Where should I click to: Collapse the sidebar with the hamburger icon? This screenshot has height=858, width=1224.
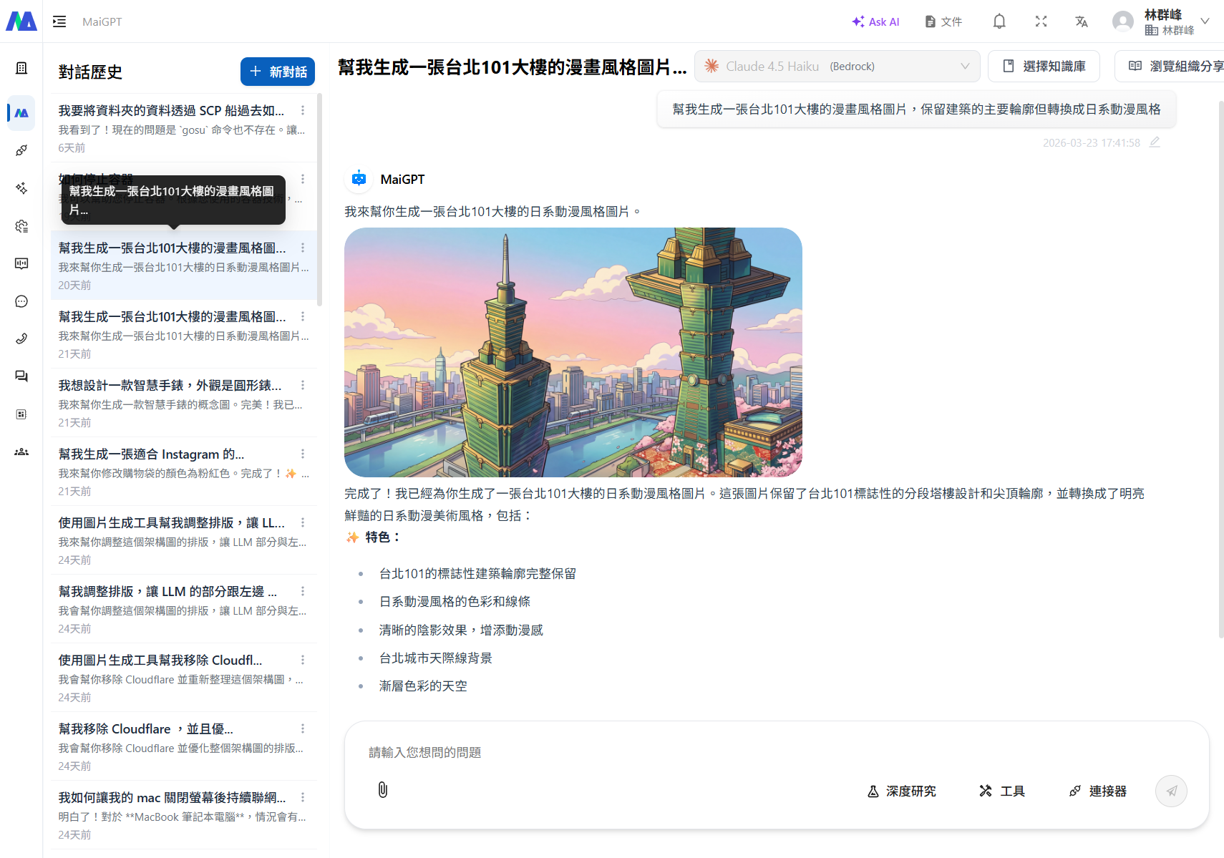[x=59, y=21]
